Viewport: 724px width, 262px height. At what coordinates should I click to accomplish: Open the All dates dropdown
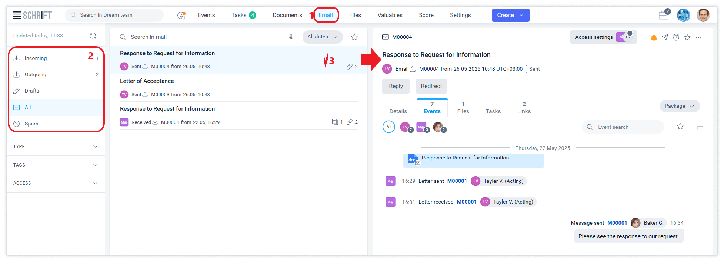click(x=322, y=37)
